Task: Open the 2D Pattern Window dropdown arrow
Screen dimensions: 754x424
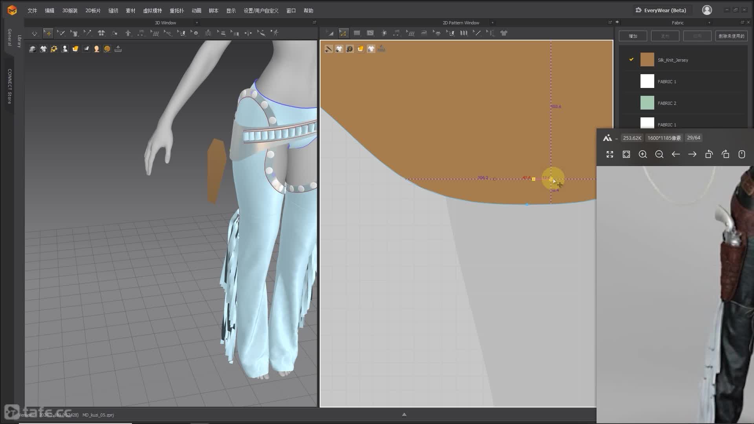Action: tap(492, 23)
